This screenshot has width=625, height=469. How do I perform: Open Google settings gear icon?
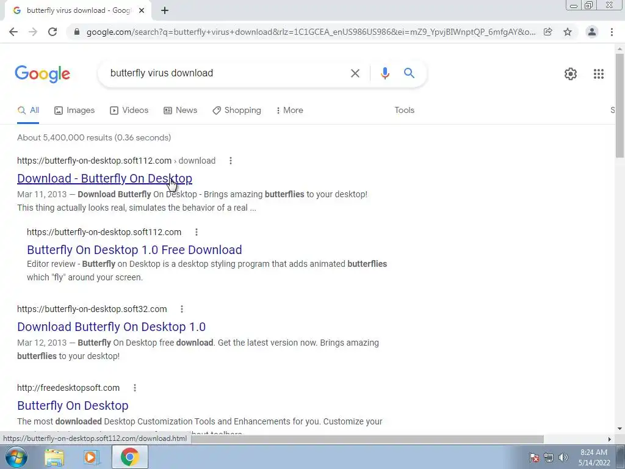click(x=571, y=74)
